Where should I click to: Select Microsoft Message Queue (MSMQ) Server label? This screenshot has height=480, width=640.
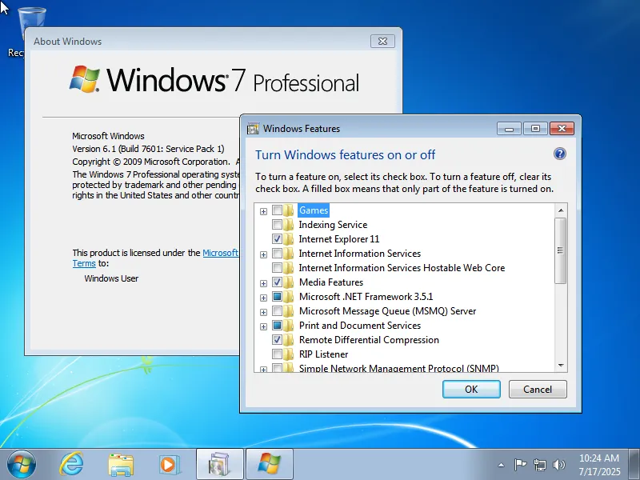[x=387, y=311]
